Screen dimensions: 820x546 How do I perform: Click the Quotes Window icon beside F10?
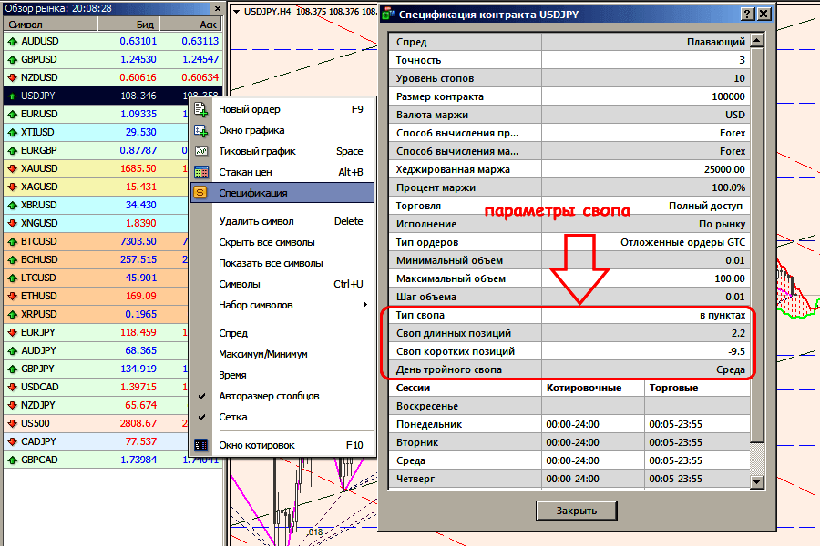tap(201, 445)
